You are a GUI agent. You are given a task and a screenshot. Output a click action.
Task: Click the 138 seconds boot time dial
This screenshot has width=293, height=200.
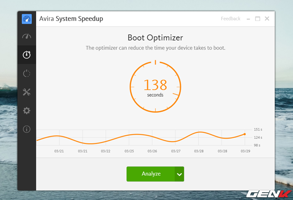point(155,86)
